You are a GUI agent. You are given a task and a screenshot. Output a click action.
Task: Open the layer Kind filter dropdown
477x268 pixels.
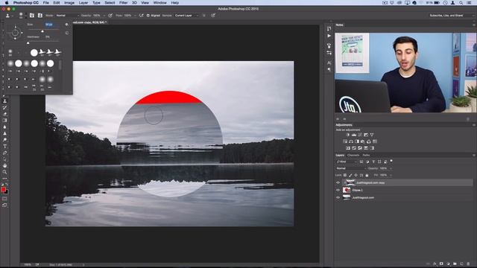pos(346,162)
